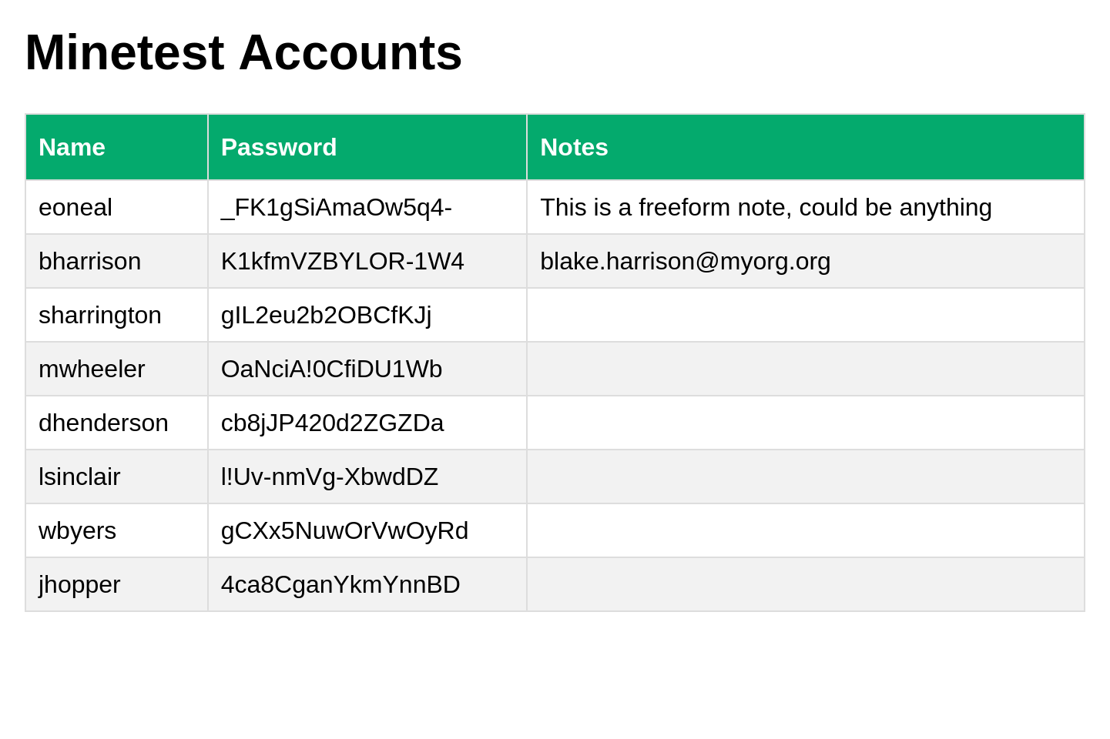
Task: Click the Name column header
Action: click(72, 147)
